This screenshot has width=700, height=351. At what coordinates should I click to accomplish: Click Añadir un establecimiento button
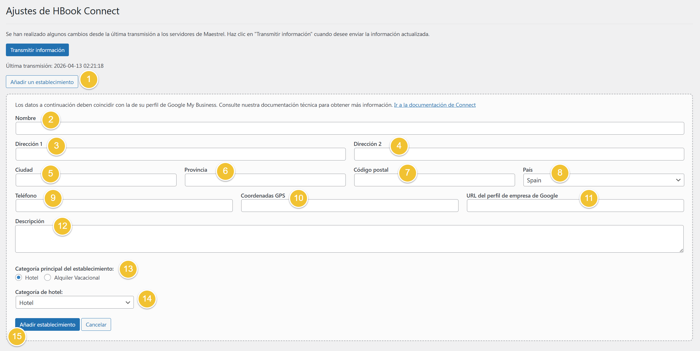pos(42,82)
